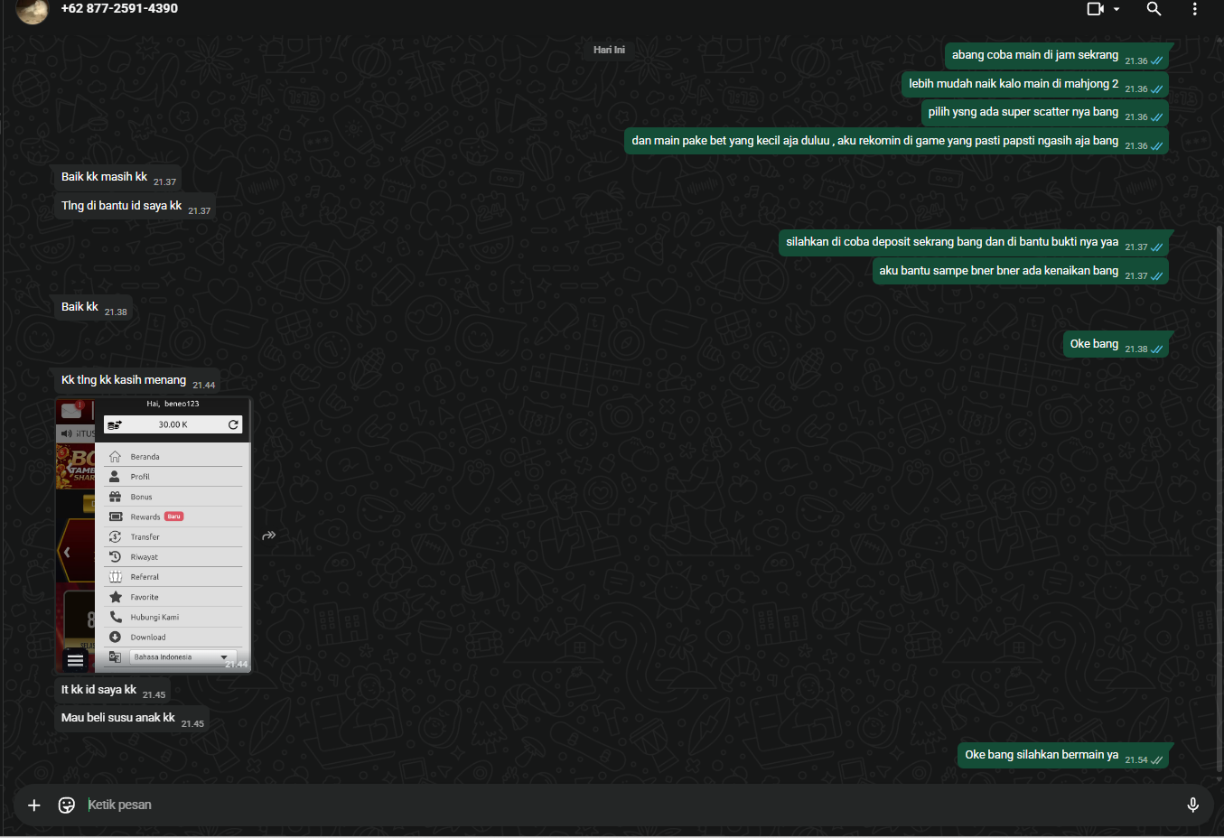Start a video call

pos(1095,9)
